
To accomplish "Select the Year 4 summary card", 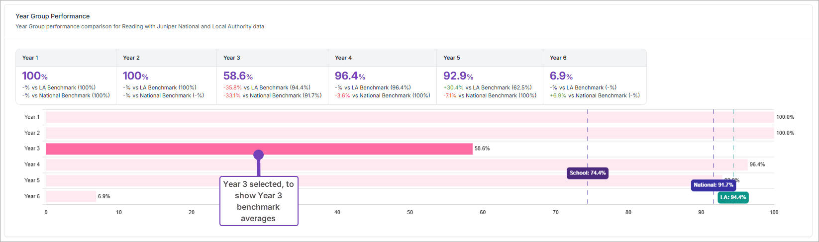I will 382,77.
